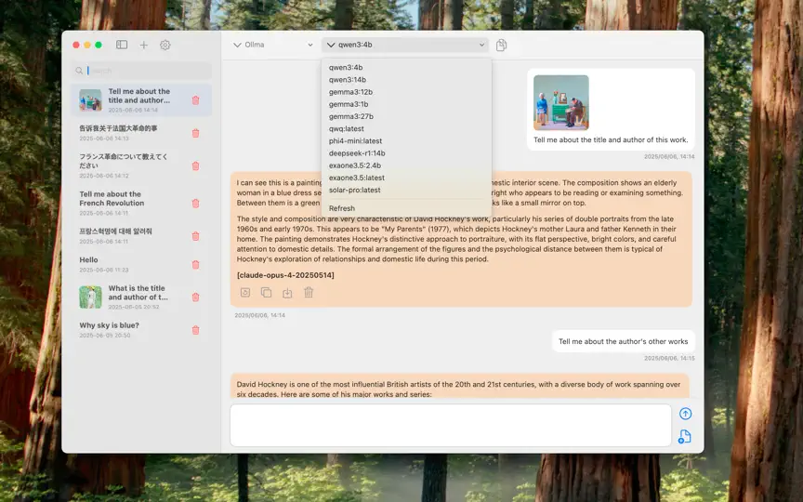803x502 pixels.
Task: Pick deepseek-r1:14b model
Action: pyautogui.click(x=407, y=153)
